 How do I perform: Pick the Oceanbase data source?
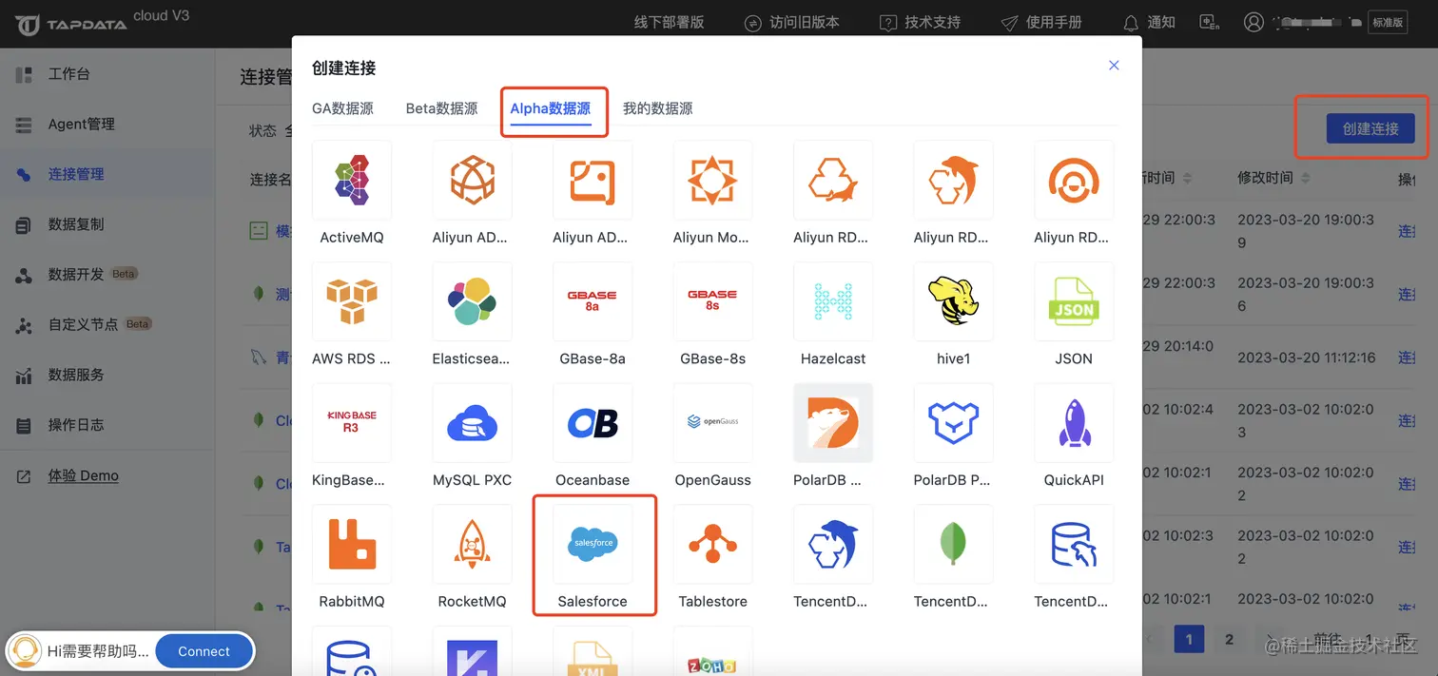[x=593, y=423]
